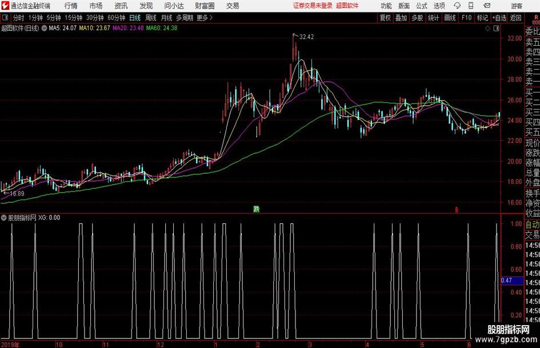Click the customer service headset icon
540x348 pixels.
pyautogui.click(x=457, y=6)
